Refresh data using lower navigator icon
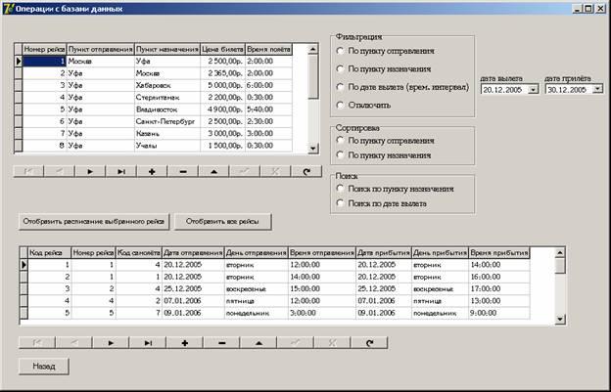 [x=368, y=343]
